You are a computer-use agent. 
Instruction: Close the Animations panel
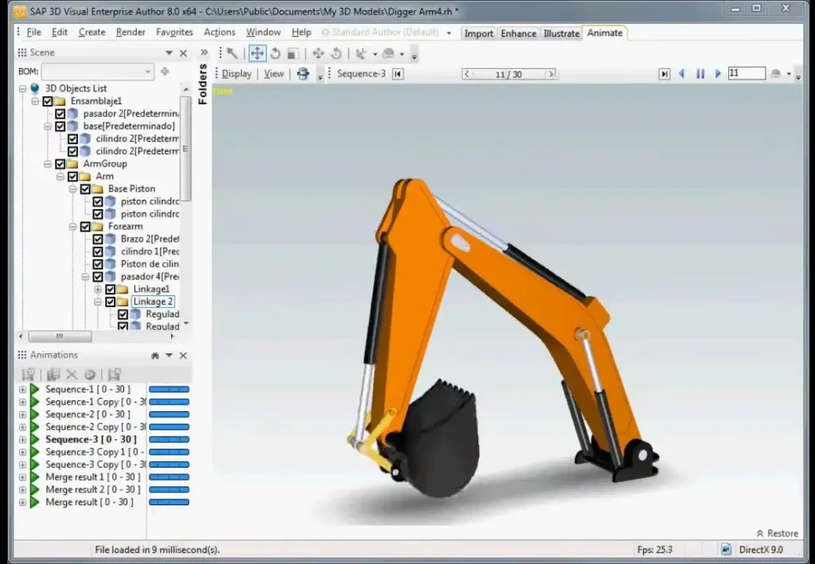point(183,356)
